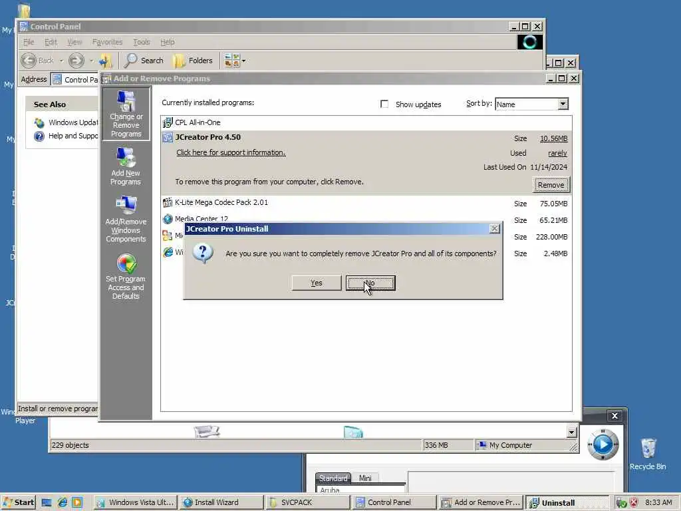Open the JCreator support information link
Image resolution: width=681 pixels, height=511 pixels.
point(231,152)
